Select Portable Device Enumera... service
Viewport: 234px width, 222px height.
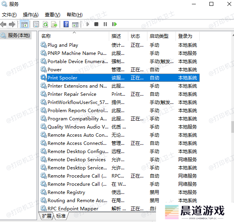(x=120, y=62)
